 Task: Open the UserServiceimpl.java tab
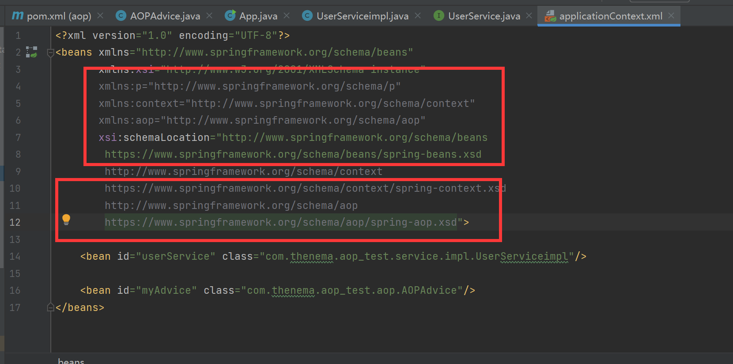click(362, 16)
